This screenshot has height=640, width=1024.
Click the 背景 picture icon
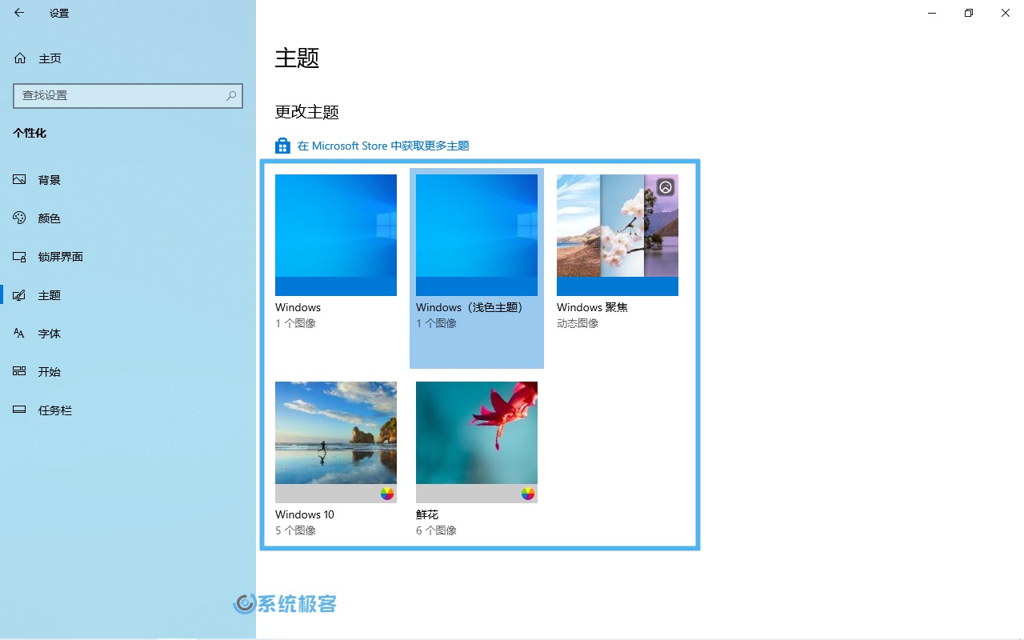(x=20, y=180)
